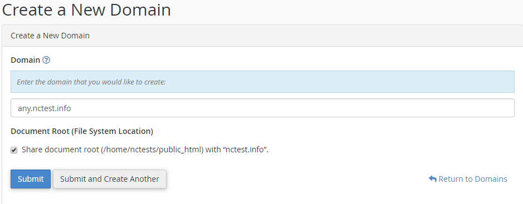Click the '/home/nctests/public_html' path text
Screen dimensions: 523x204
[x=152, y=150]
